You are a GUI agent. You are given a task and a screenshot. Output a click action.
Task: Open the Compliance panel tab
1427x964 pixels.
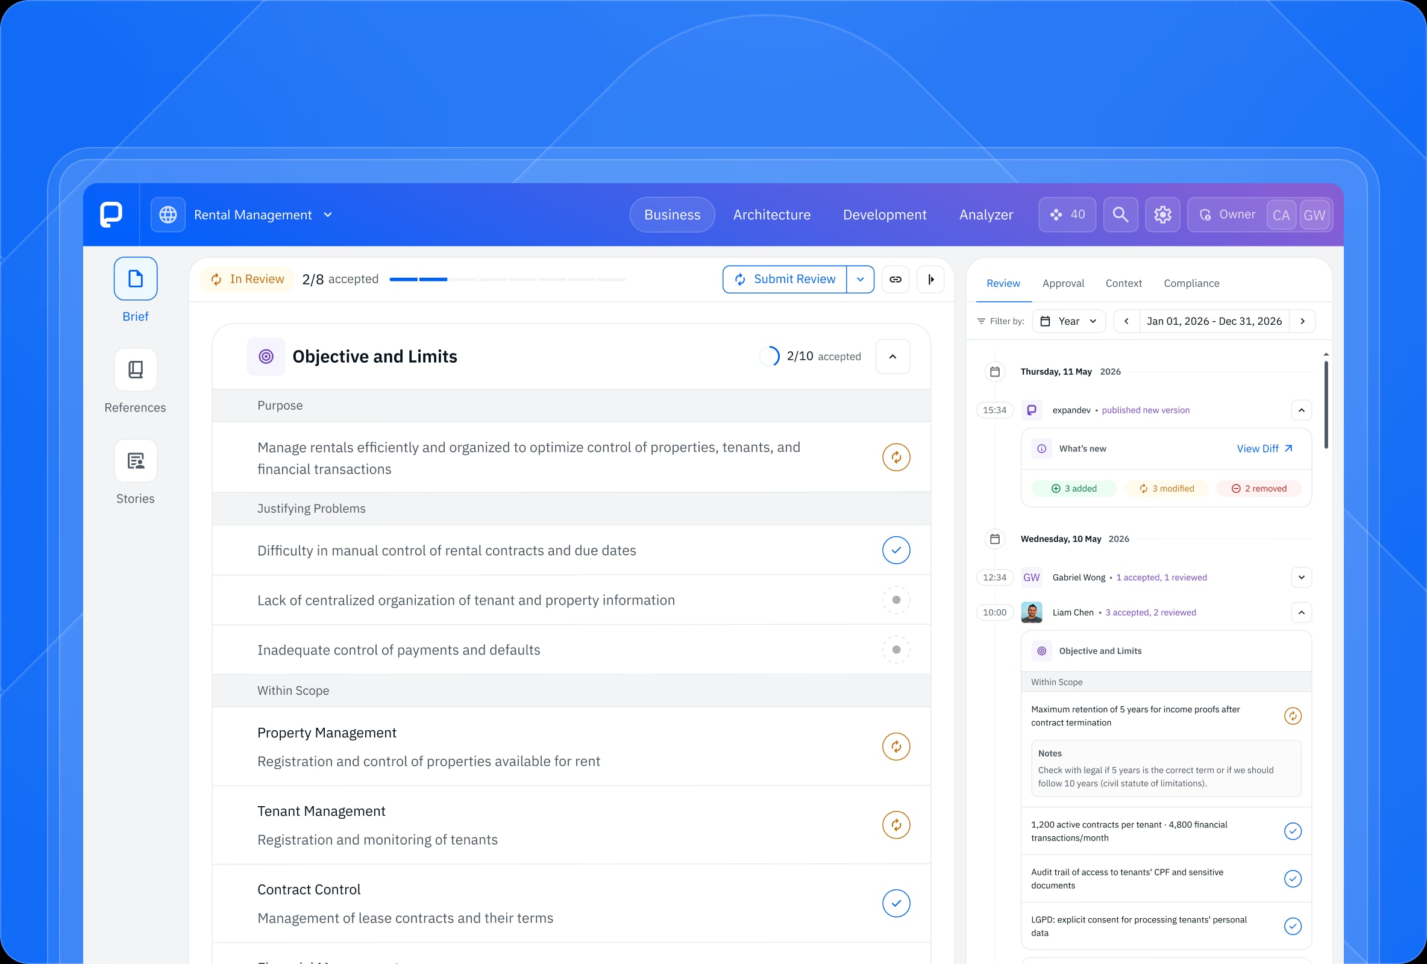(1191, 283)
